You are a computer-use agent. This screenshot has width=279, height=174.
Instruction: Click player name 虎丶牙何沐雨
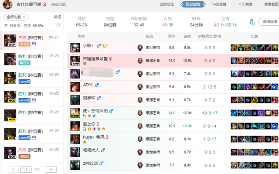click(95, 111)
